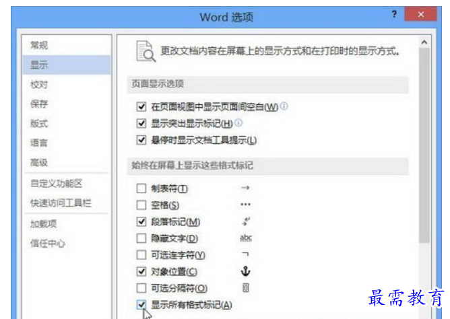Enable 隐藏文字 checkbox
This screenshot has height=319, width=450.
[x=141, y=238]
